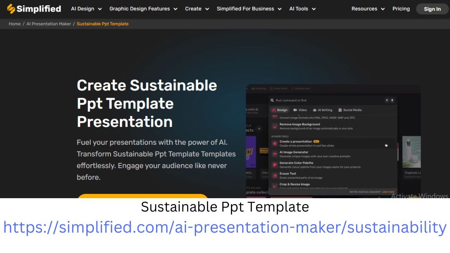The width and height of the screenshot is (450, 253).
Task: Click the AI Image Generator icon
Action: pos(275,154)
